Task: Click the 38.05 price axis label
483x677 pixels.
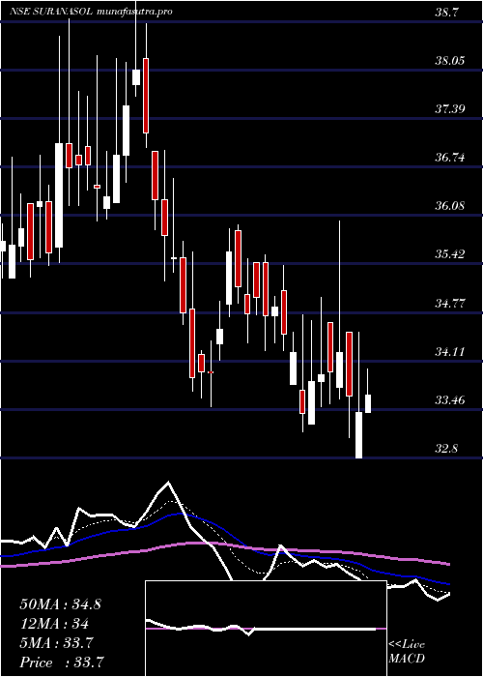Action: click(450, 60)
